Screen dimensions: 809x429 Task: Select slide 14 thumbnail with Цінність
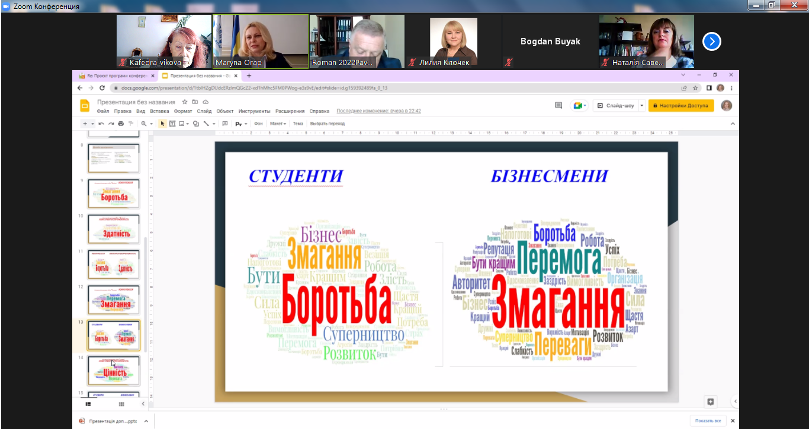pyautogui.click(x=113, y=371)
